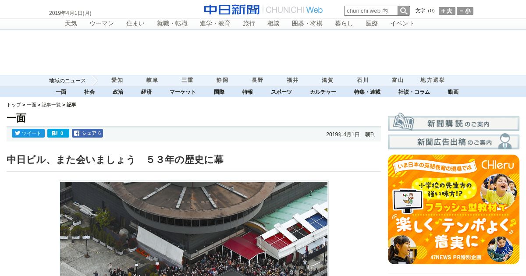Switch to 動画 category tab

tap(453, 92)
